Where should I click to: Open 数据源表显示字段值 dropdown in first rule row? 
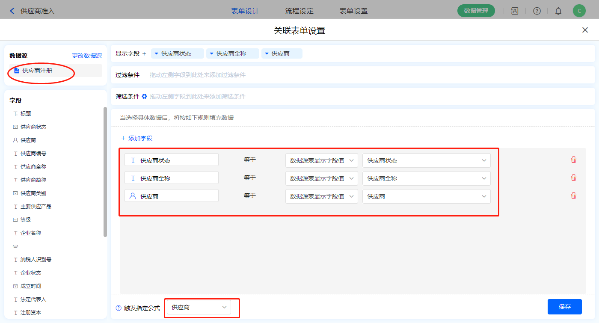pyautogui.click(x=321, y=160)
